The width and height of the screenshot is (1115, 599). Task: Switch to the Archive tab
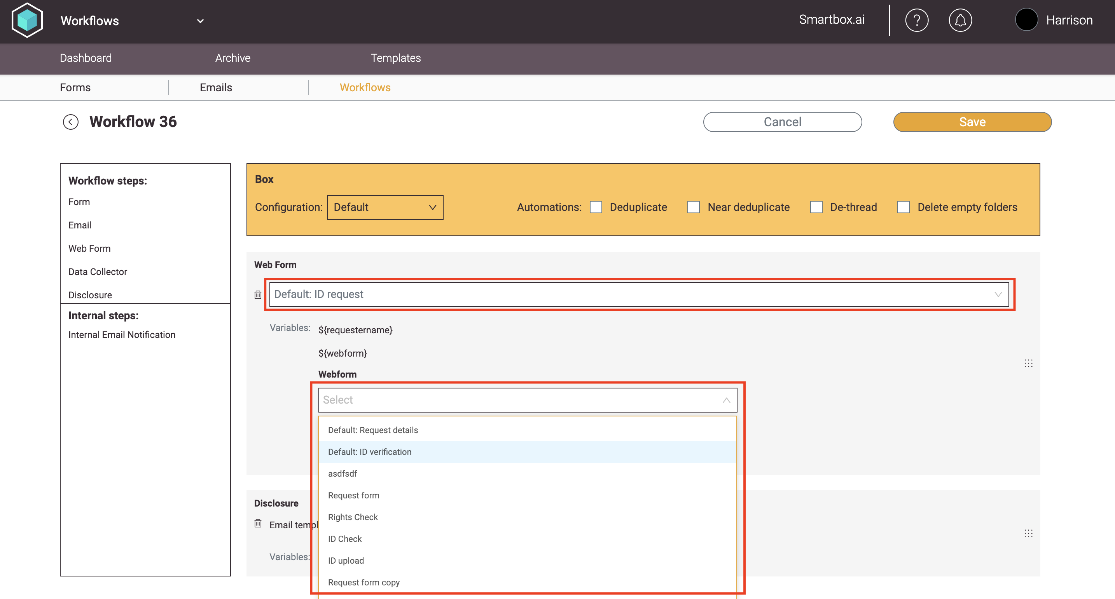pyautogui.click(x=232, y=58)
